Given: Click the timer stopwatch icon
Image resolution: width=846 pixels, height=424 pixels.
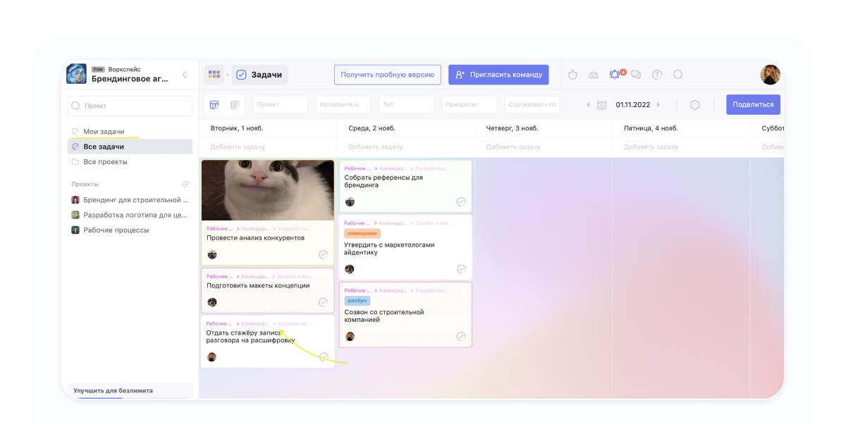Looking at the screenshot, I should (572, 75).
